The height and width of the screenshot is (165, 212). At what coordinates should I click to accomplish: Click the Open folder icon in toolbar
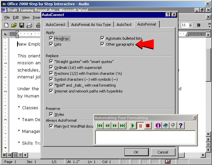pos(14,25)
